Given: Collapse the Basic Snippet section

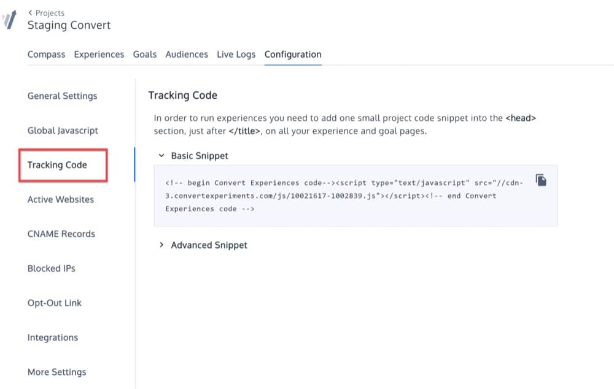Looking at the screenshot, I should (161, 156).
